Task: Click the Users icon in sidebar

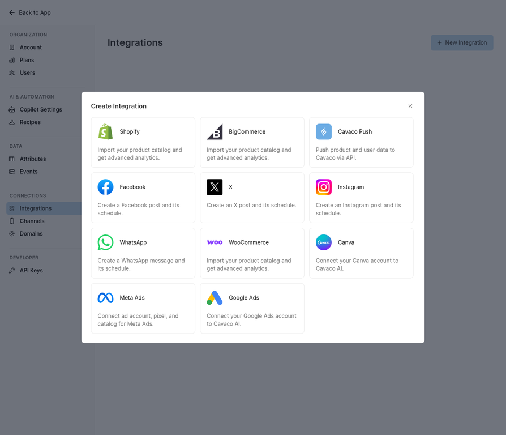Action: (x=12, y=72)
